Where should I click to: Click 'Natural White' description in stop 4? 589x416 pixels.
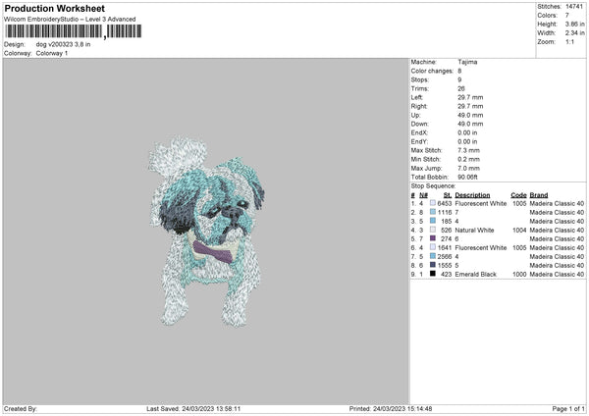pos(474,231)
